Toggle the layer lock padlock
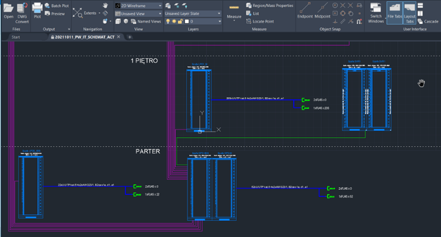 pyautogui.click(x=180, y=21)
